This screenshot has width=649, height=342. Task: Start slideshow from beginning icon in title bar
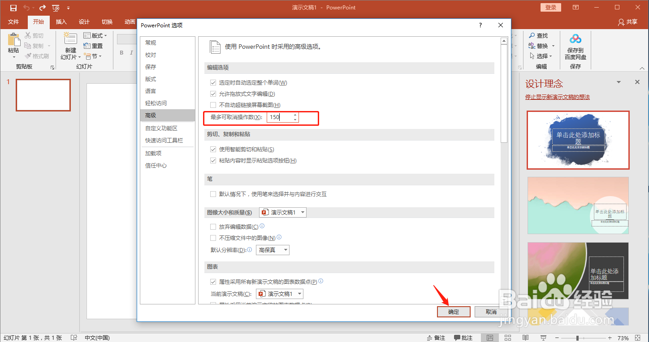pos(56,8)
